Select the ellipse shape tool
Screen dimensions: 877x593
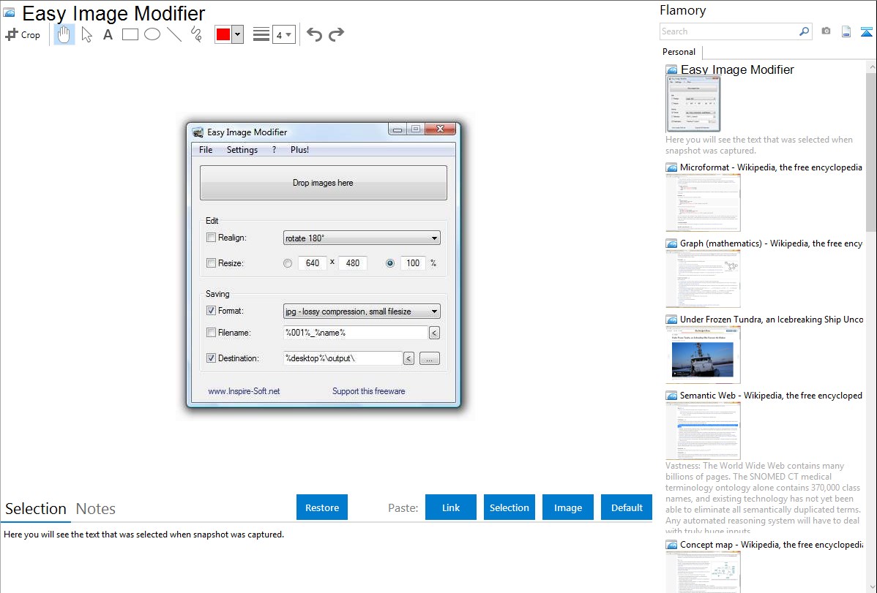tap(152, 34)
